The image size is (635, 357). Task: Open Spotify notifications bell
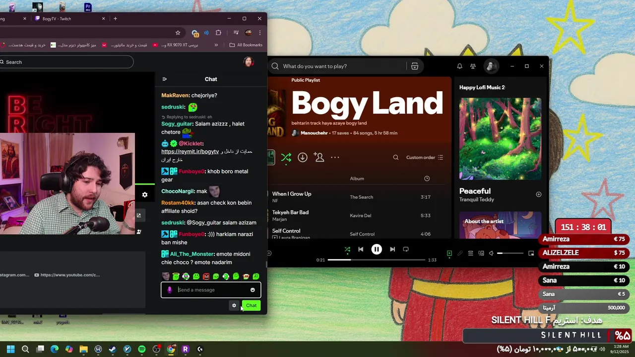tap(459, 66)
